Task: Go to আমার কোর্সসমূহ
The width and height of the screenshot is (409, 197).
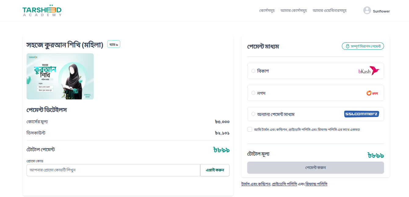Action: click(x=294, y=11)
